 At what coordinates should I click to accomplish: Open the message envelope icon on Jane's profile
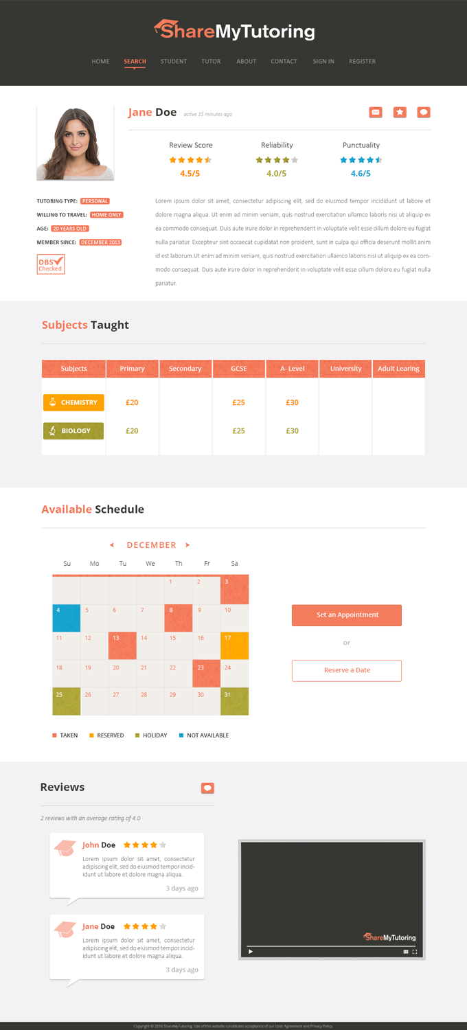[376, 112]
